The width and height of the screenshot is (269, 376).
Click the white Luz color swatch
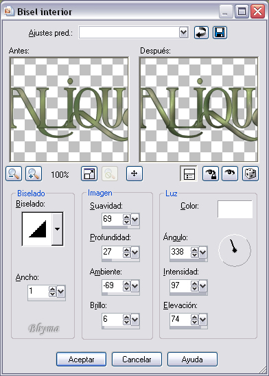(235, 209)
